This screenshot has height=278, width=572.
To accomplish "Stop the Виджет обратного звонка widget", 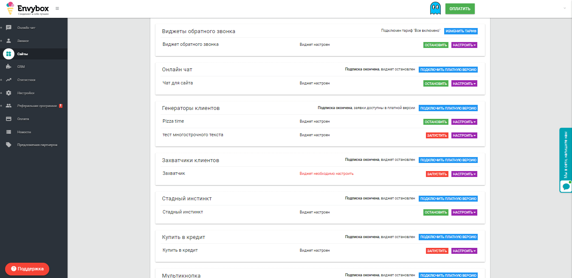I will pyautogui.click(x=436, y=45).
